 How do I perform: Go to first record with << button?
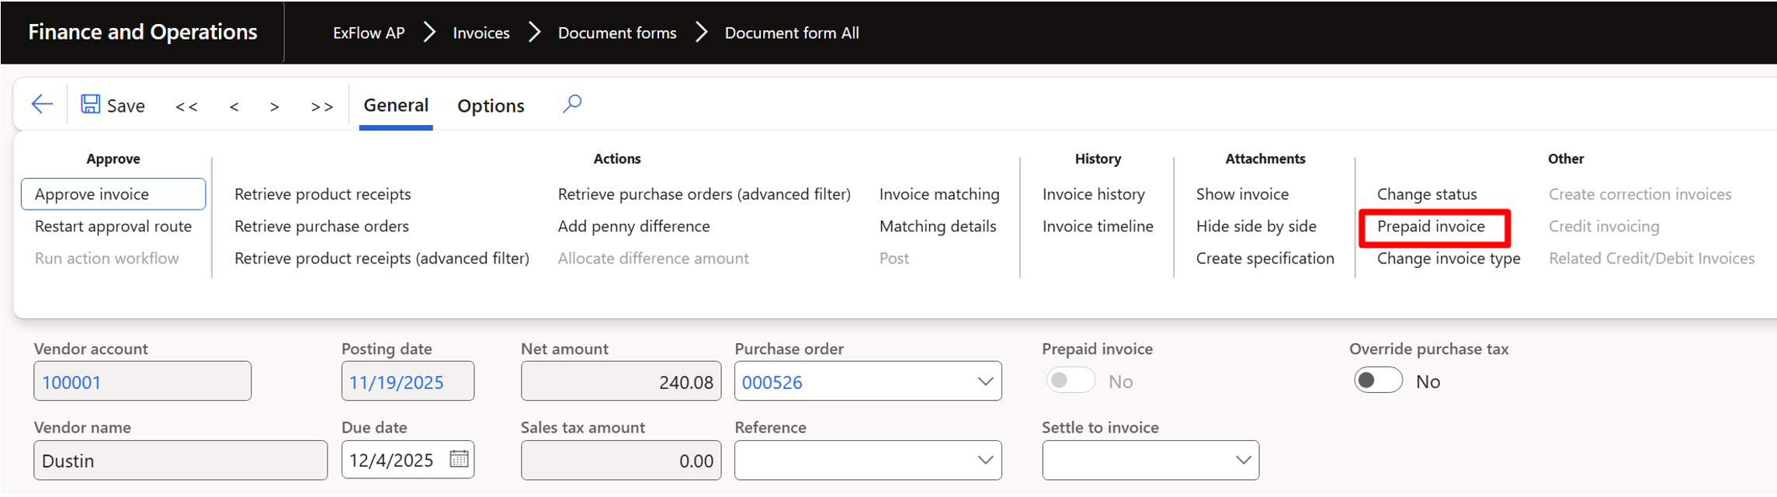186,106
